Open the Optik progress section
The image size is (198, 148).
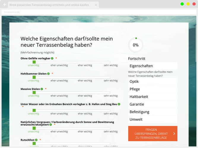153,81
